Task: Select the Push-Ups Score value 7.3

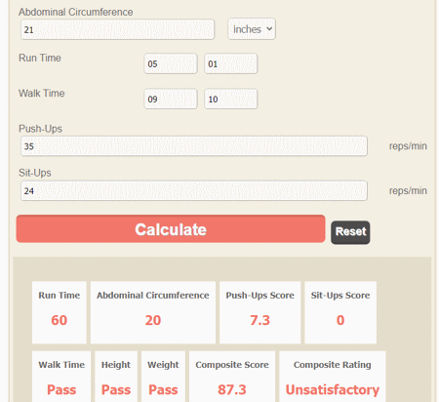Action: coord(259,320)
